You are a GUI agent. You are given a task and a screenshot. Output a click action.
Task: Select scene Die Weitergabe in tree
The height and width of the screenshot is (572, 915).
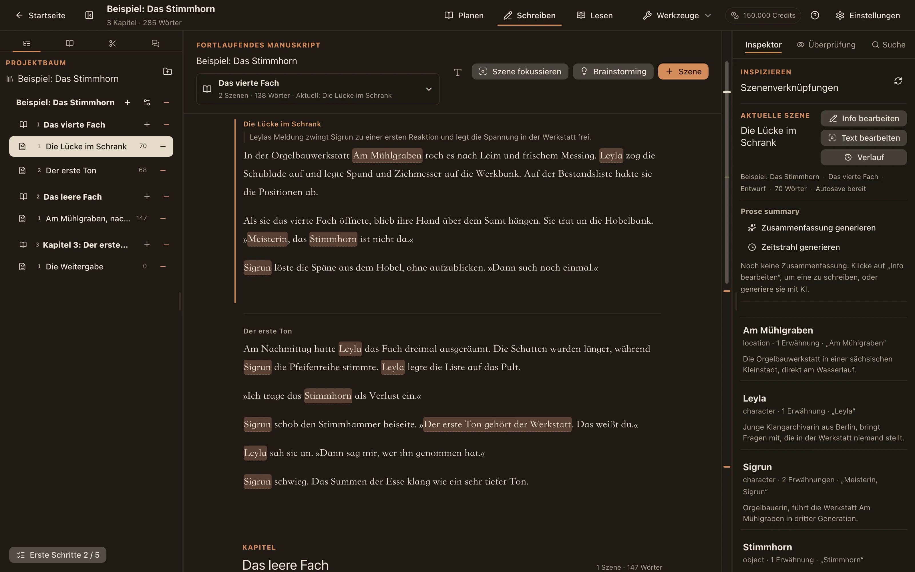click(91, 267)
